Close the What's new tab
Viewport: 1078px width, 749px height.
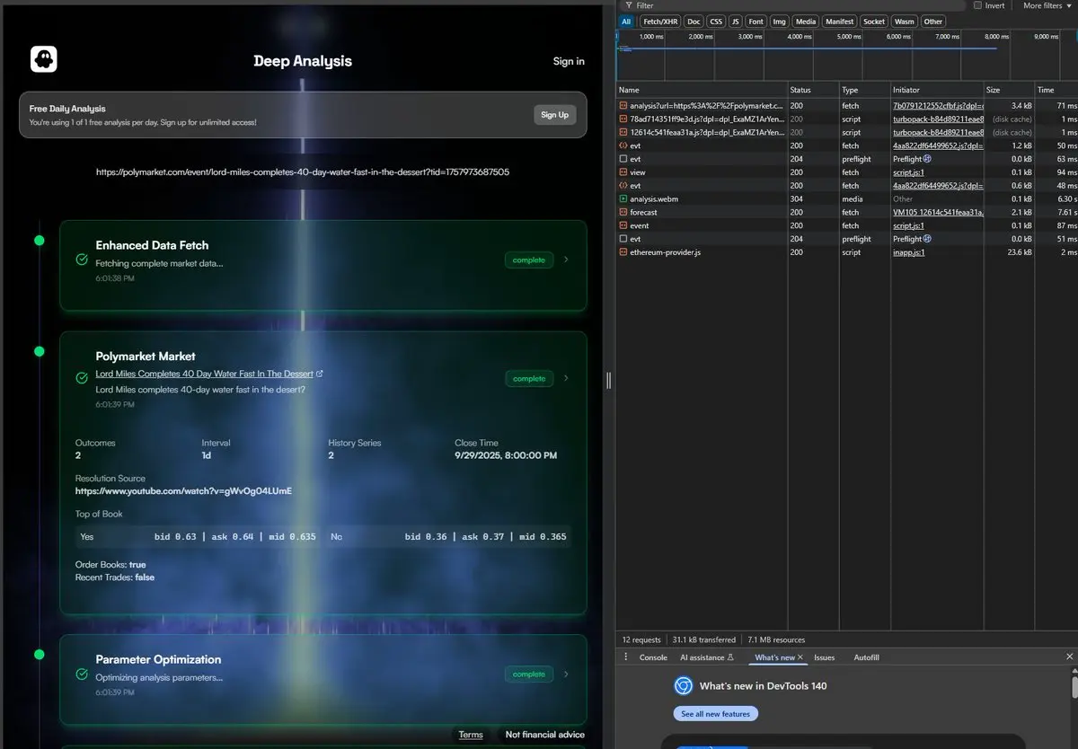pyautogui.click(x=800, y=657)
